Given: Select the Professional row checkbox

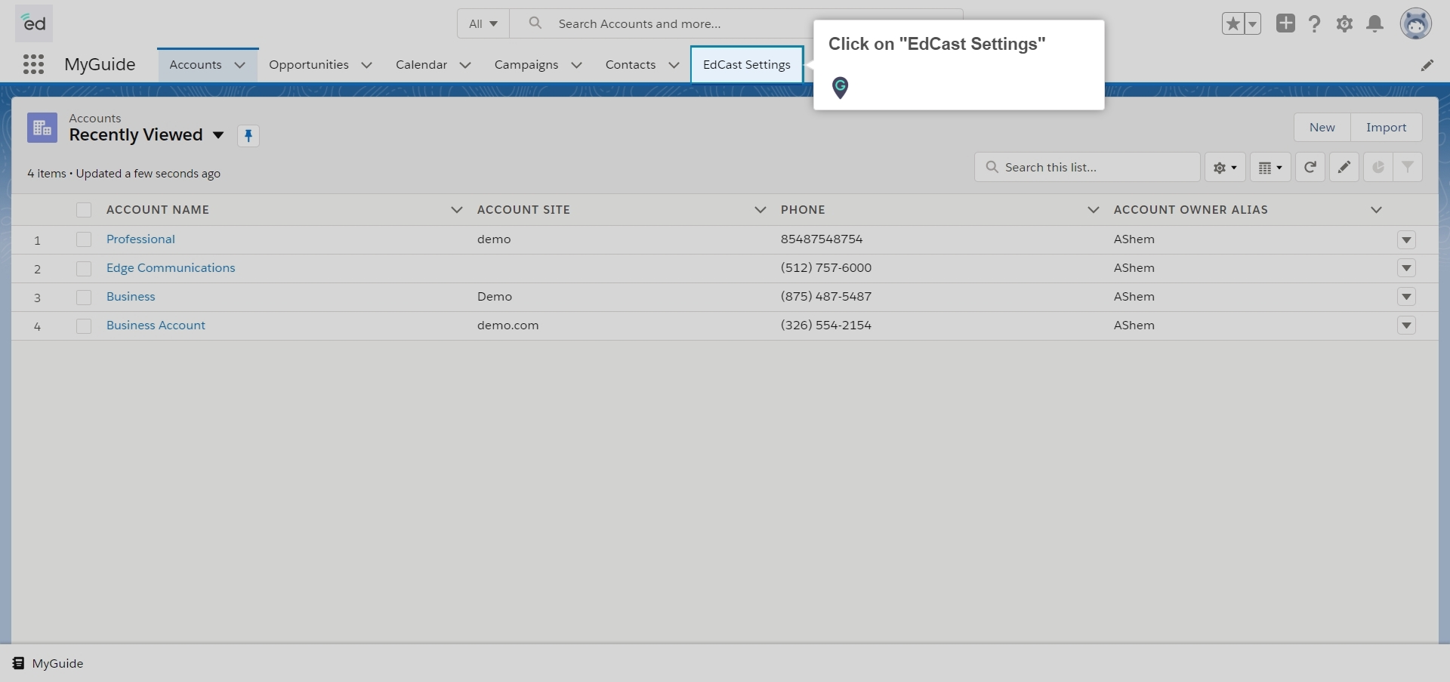Looking at the screenshot, I should (84, 239).
